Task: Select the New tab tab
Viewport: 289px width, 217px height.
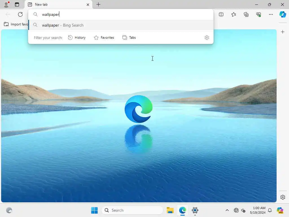Action: 59,5
